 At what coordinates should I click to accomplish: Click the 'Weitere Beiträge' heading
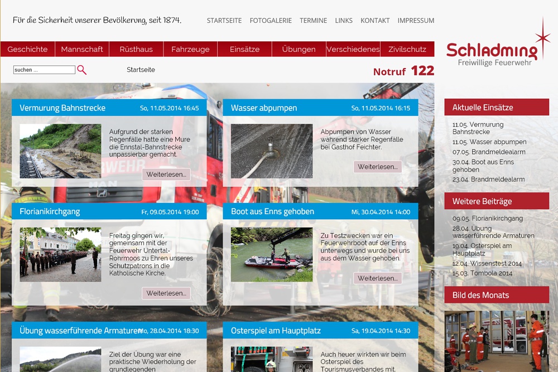[482, 201]
